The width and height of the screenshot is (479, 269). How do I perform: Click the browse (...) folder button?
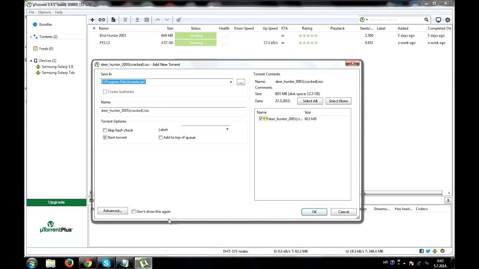[241, 82]
